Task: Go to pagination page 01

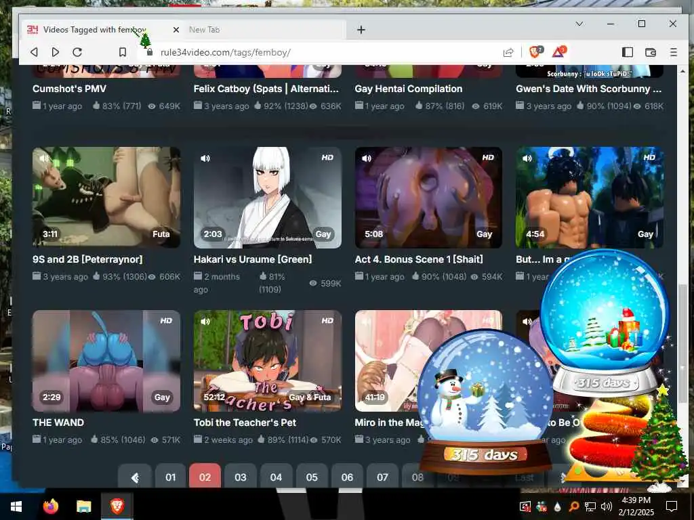Action: [170, 477]
